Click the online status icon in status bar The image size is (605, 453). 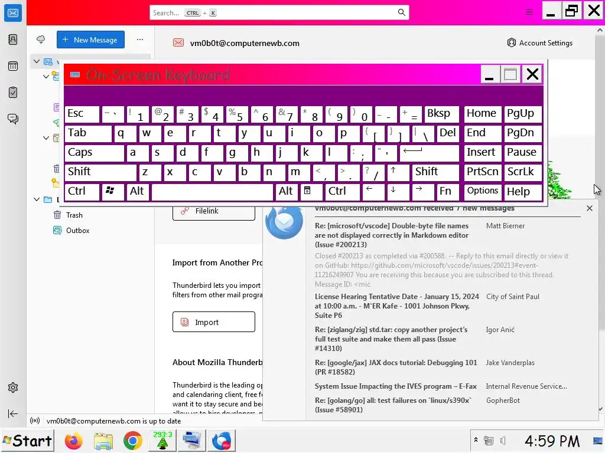coord(35,421)
